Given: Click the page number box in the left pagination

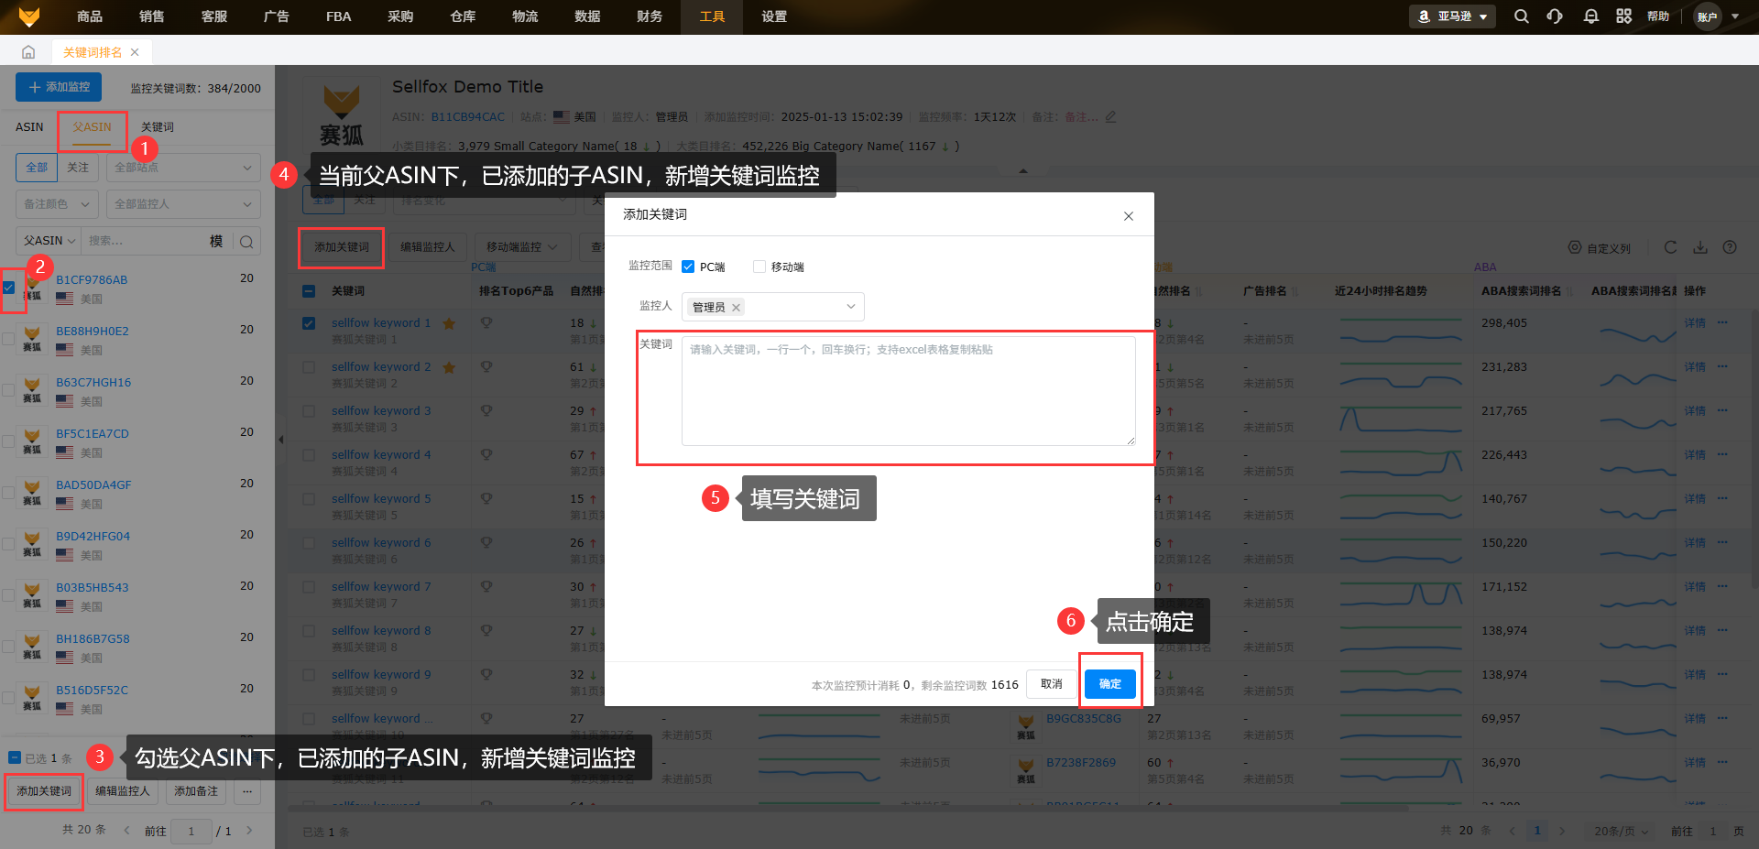Looking at the screenshot, I should (x=191, y=832).
